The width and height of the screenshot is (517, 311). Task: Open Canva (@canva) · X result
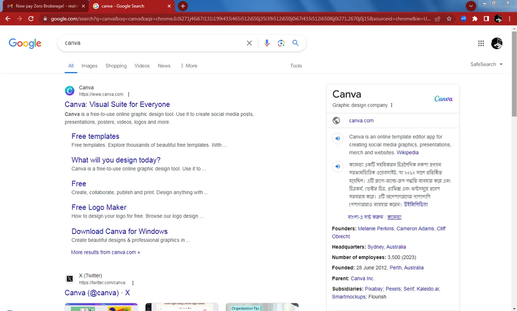[97, 293]
